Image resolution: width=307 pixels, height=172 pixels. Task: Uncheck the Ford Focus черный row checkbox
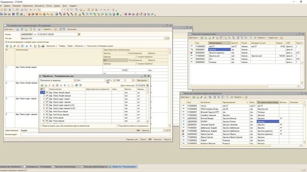point(47,115)
